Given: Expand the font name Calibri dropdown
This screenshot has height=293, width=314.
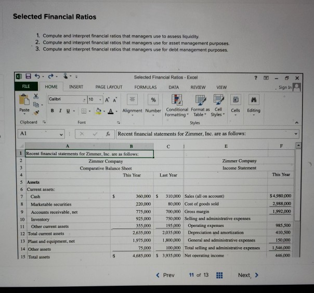Looking at the screenshot, I should (x=85, y=99).
